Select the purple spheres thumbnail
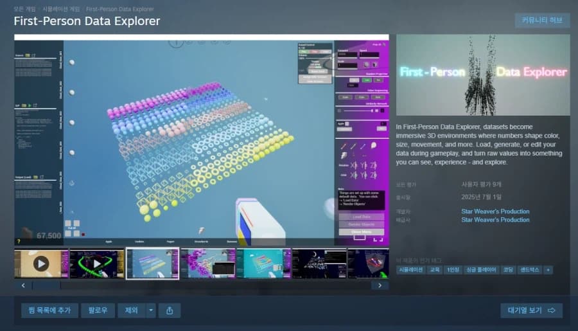 coord(208,264)
